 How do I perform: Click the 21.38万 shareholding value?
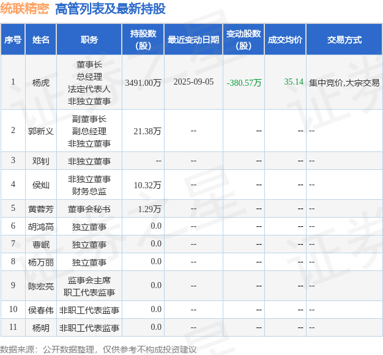(x=147, y=131)
